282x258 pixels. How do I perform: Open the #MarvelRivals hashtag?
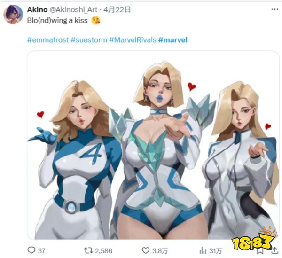click(x=133, y=40)
